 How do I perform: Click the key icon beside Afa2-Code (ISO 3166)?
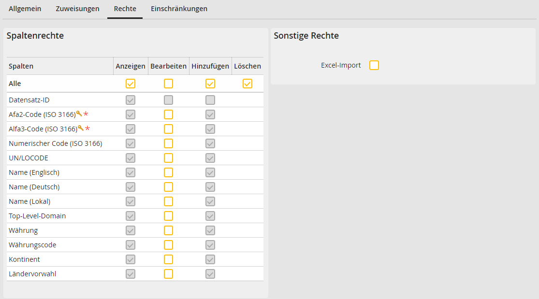pyautogui.click(x=78, y=114)
